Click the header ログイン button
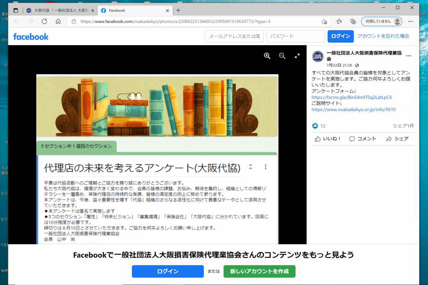The image size is (428, 285). 340,36
